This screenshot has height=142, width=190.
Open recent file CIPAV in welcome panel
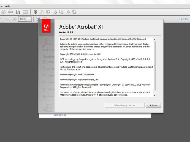tap(48, 62)
